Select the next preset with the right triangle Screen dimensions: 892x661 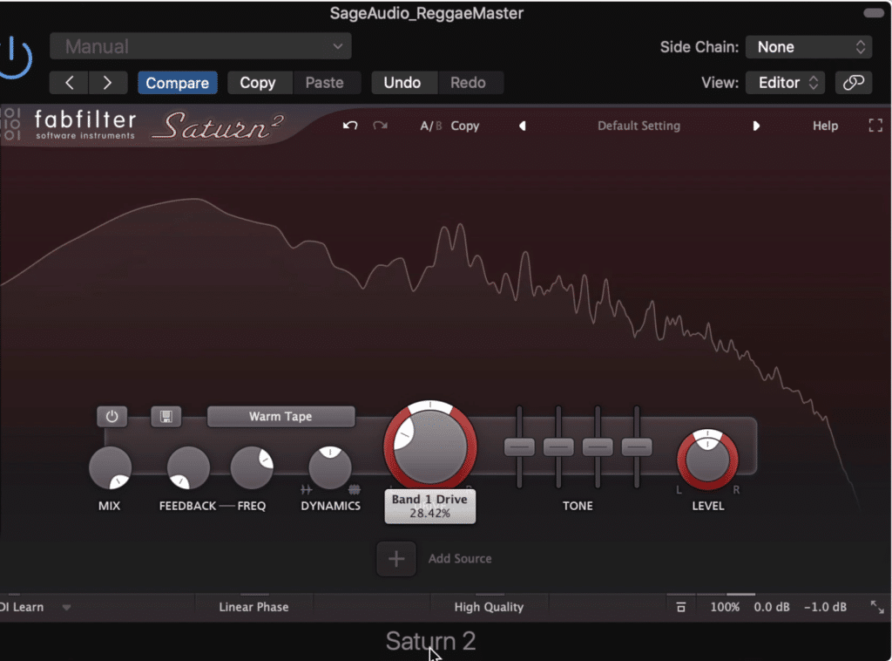[x=756, y=126]
